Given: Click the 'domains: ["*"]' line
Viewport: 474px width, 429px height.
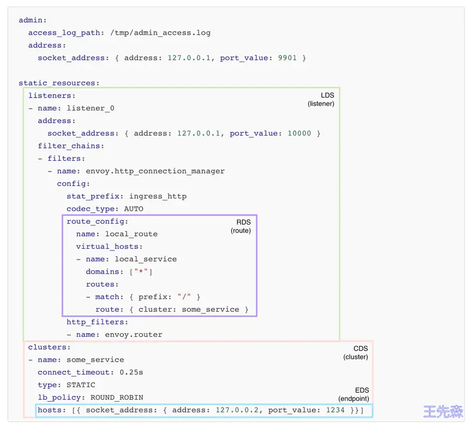Looking at the screenshot, I should tap(119, 272).
